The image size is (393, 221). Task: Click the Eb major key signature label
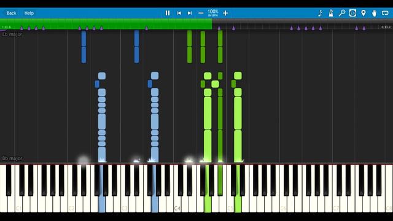[x=12, y=34]
